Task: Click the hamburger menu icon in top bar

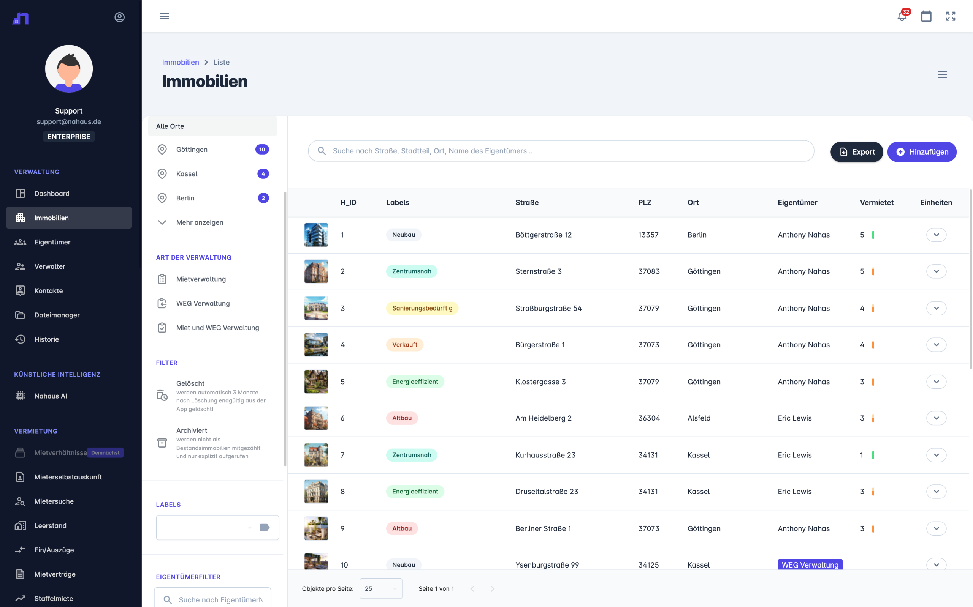Action: click(164, 16)
